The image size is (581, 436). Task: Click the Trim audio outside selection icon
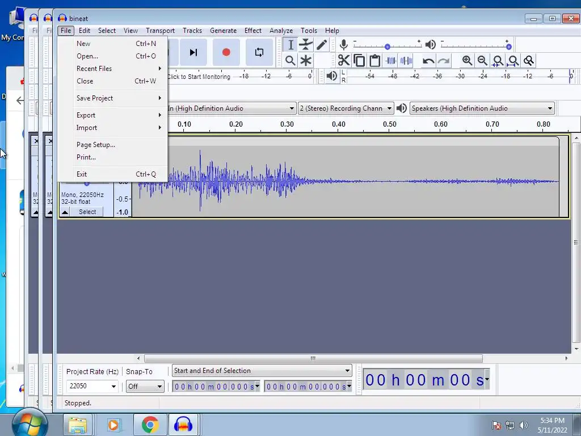(390, 60)
